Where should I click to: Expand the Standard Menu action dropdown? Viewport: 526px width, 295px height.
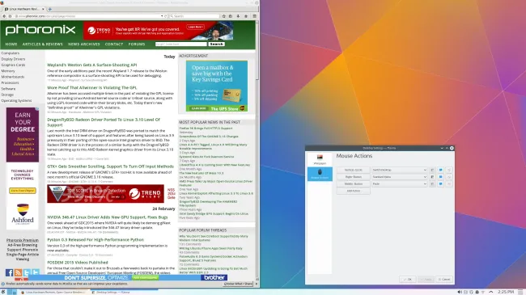tap(399, 177)
